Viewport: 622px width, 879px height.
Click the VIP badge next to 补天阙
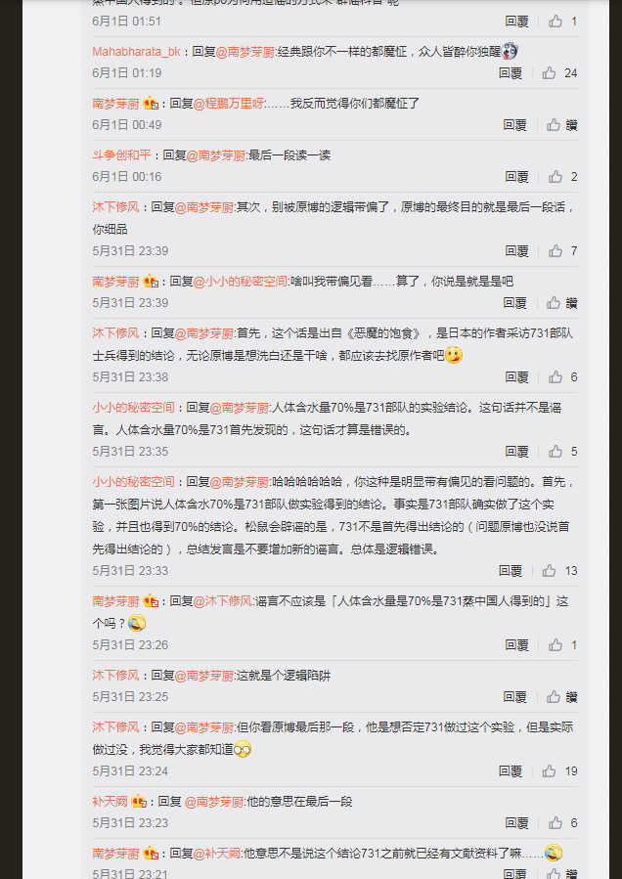(x=139, y=802)
